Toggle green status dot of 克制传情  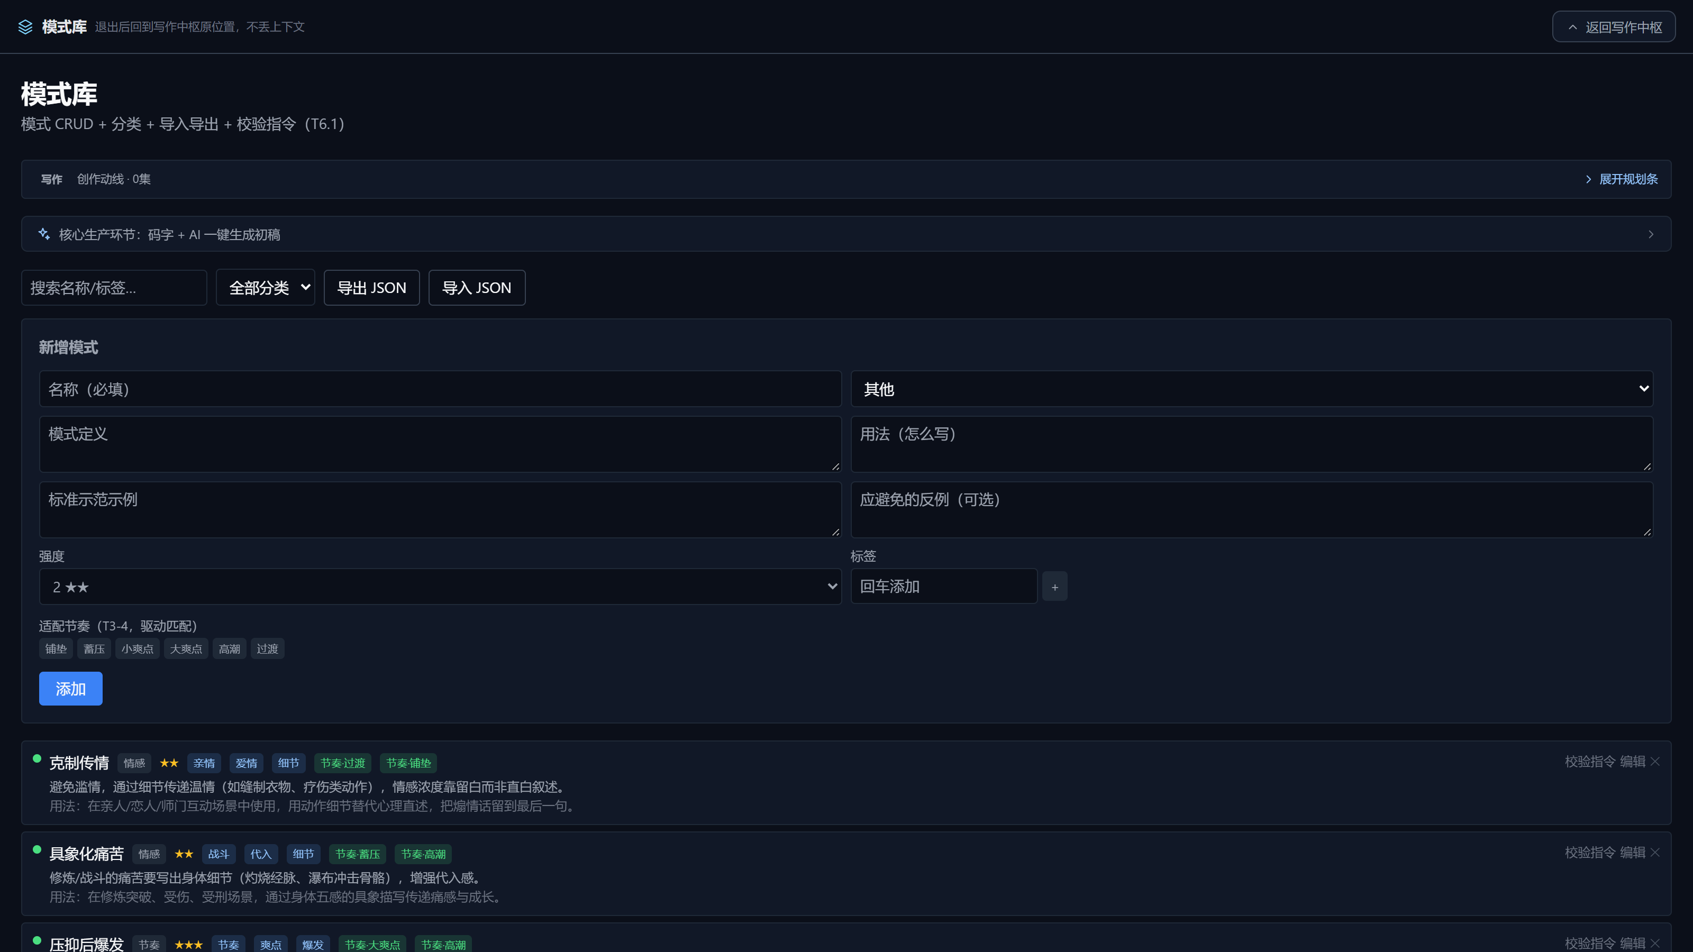(37, 759)
